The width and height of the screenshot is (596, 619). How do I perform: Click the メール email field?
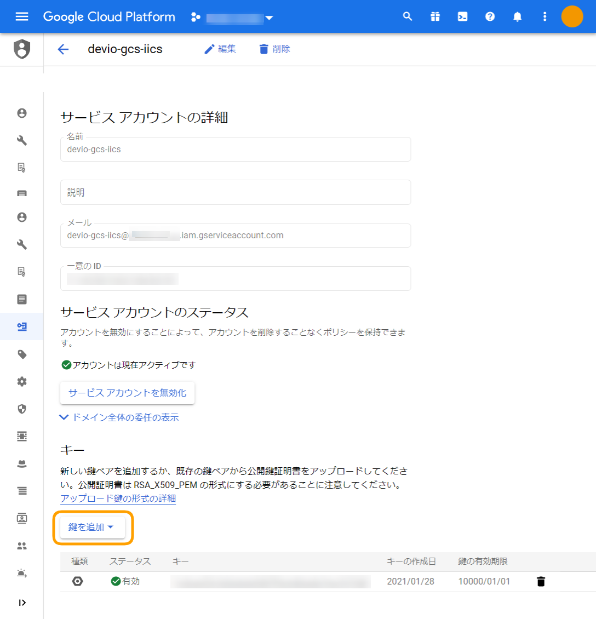tap(236, 236)
